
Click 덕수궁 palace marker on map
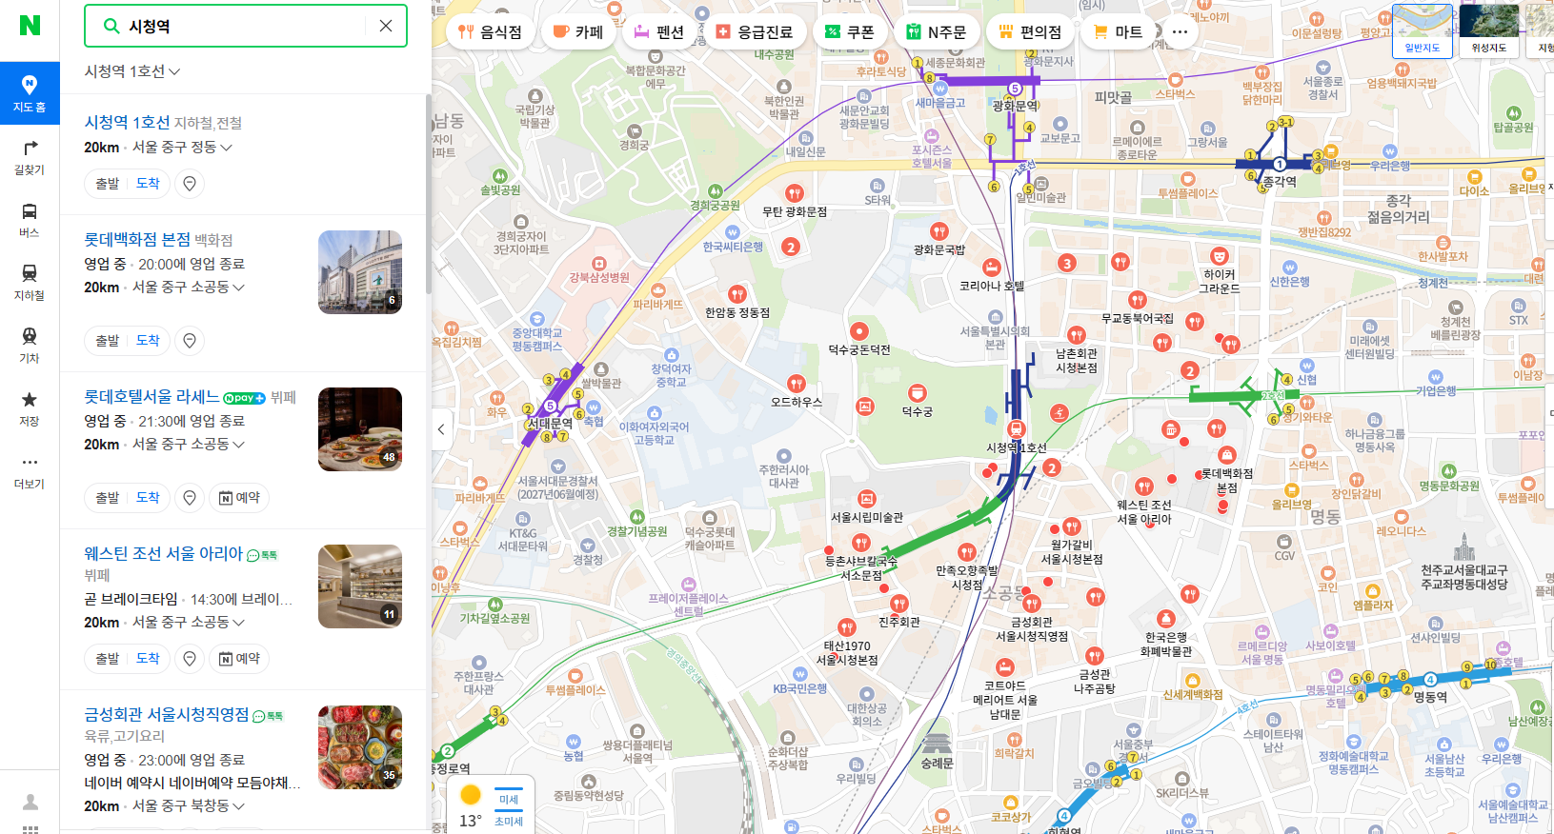tap(917, 393)
